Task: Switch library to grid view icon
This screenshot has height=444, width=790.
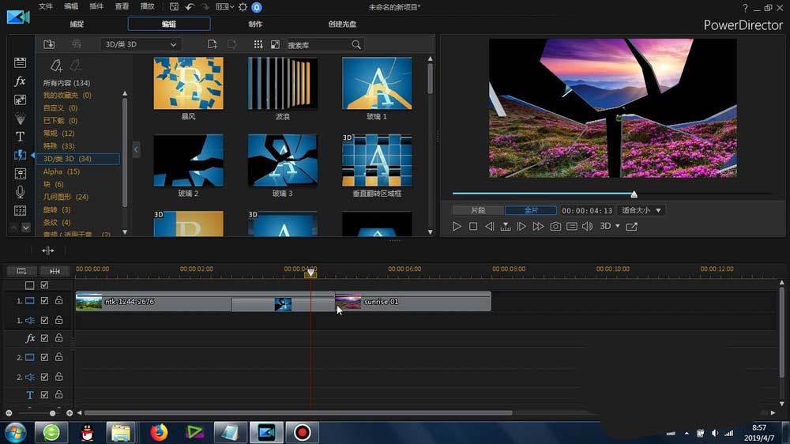Action: click(258, 44)
